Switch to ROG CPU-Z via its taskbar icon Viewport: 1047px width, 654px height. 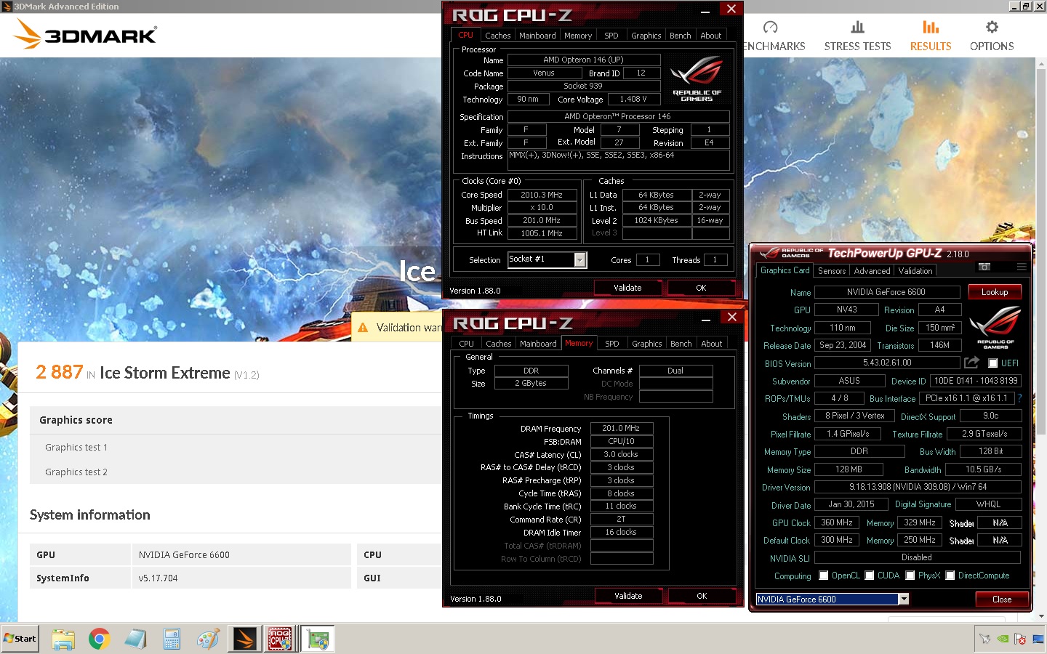[280, 639]
